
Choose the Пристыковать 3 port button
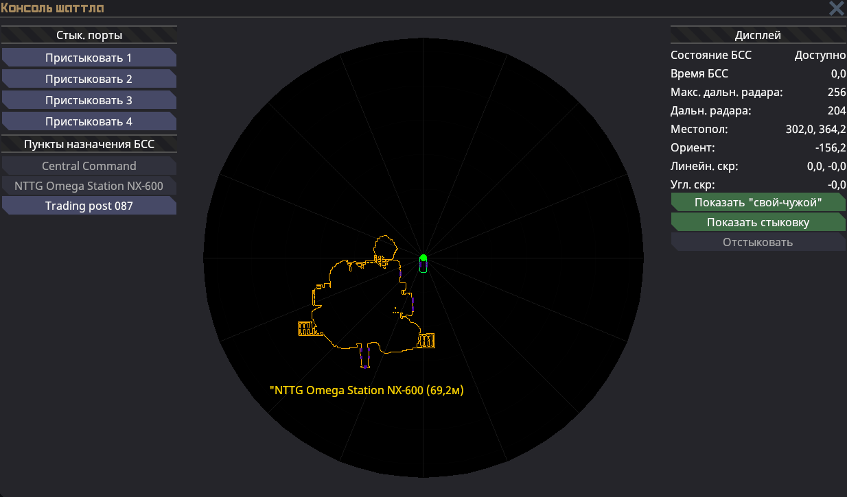point(89,100)
